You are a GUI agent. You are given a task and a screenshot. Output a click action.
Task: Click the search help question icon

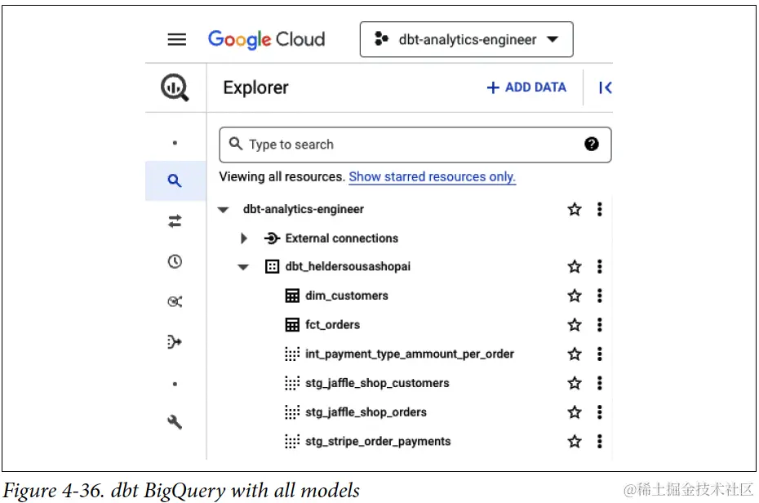pos(592,144)
